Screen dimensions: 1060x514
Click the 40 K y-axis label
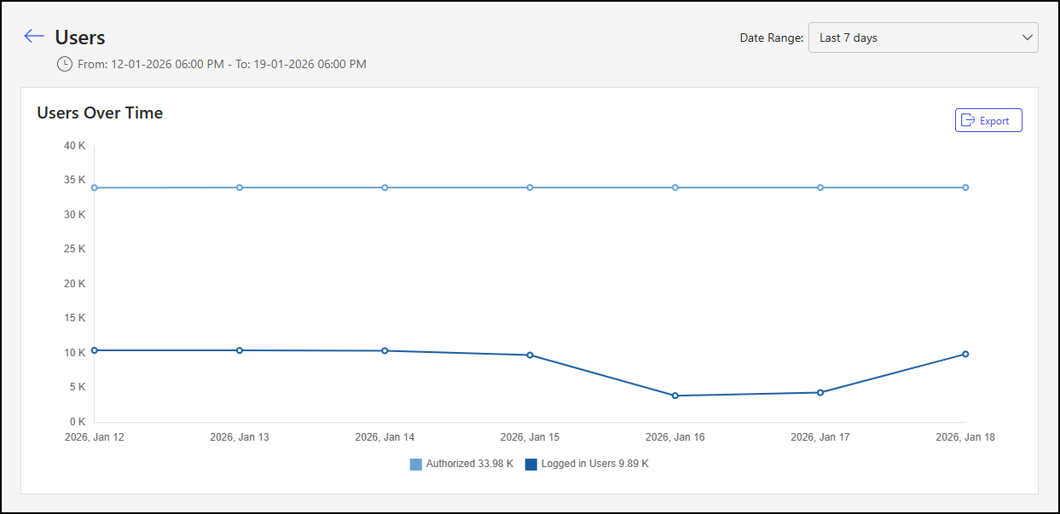coord(75,146)
